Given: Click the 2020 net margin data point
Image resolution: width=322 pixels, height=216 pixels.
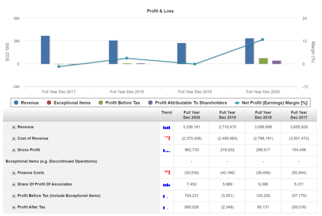Looking at the screenshot, I should point(262,40).
